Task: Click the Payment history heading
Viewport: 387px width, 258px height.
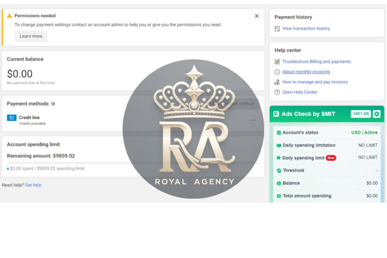Action: coord(293,17)
